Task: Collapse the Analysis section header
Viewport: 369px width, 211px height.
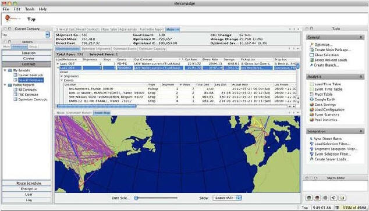Action: pos(361,77)
